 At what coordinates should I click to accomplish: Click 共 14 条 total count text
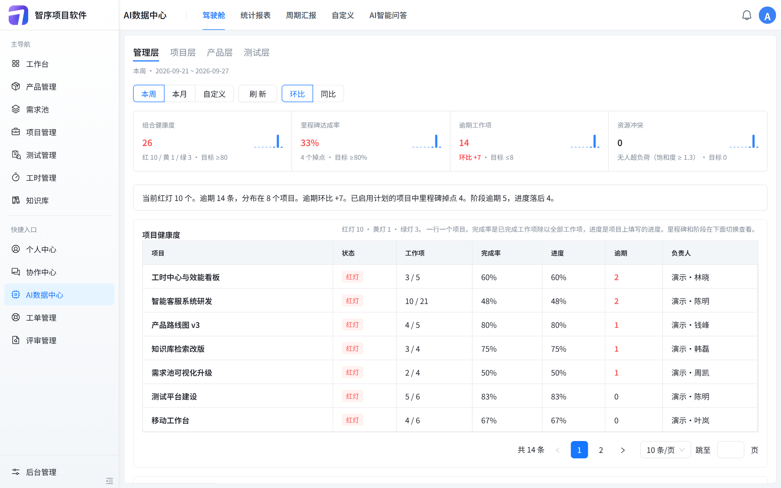[531, 450]
